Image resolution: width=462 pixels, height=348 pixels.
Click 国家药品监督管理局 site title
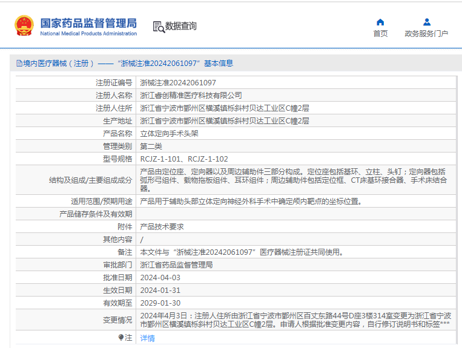pos(88,23)
